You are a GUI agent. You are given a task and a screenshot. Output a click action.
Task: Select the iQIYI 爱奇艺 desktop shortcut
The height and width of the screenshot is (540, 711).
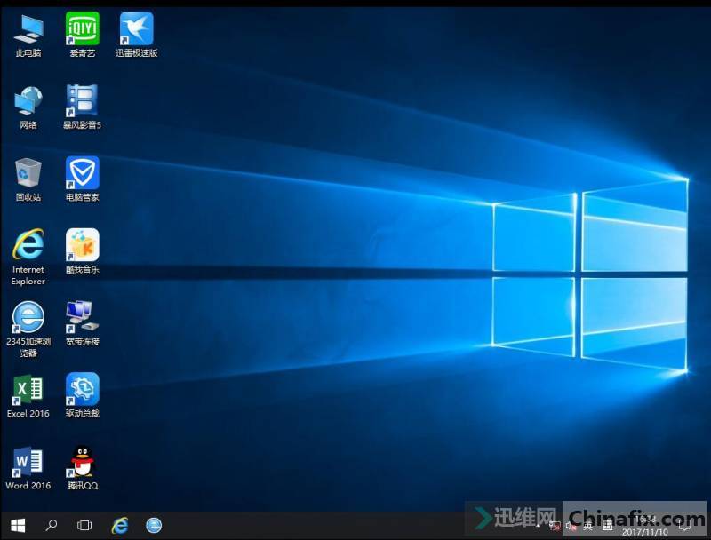pos(82,36)
